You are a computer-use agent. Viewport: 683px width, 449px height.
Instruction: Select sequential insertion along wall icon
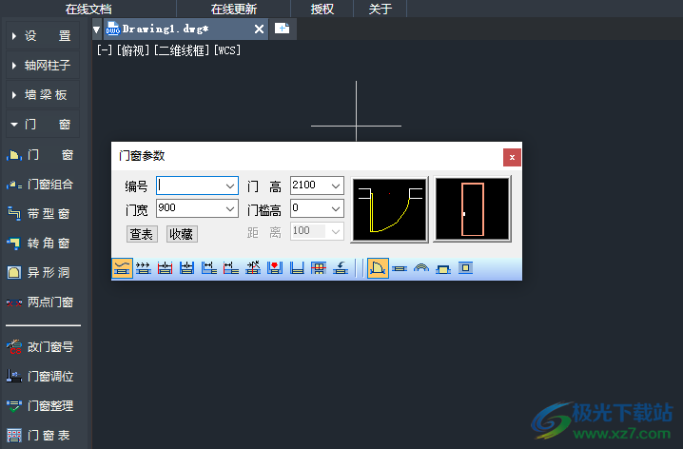144,268
